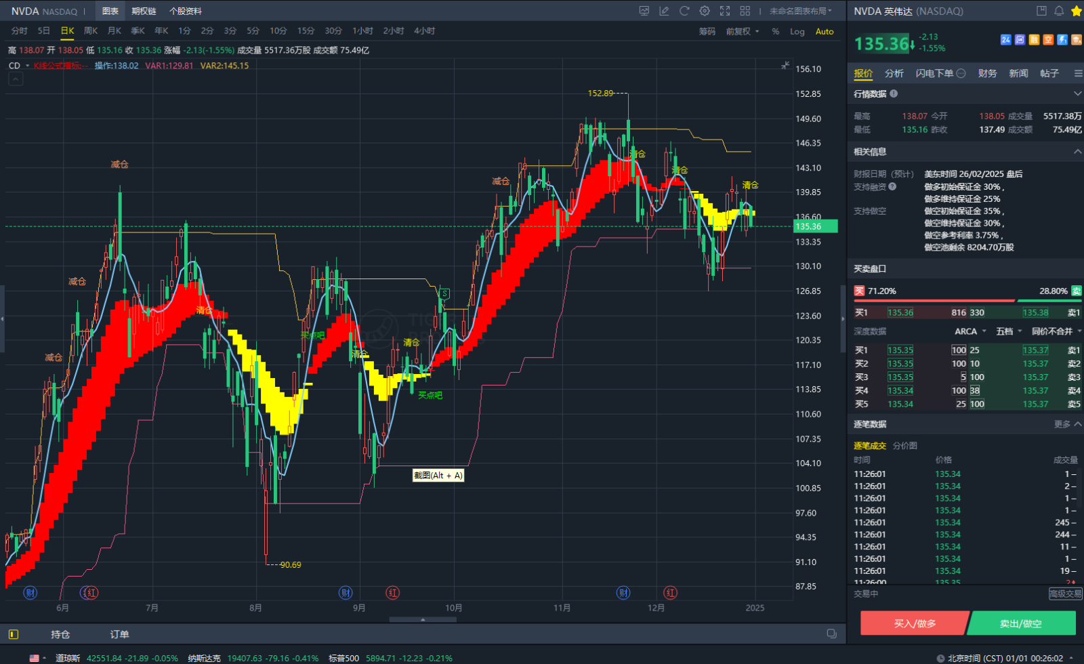
Task: Toggle the yellow favorite star
Action: (x=1076, y=11)
